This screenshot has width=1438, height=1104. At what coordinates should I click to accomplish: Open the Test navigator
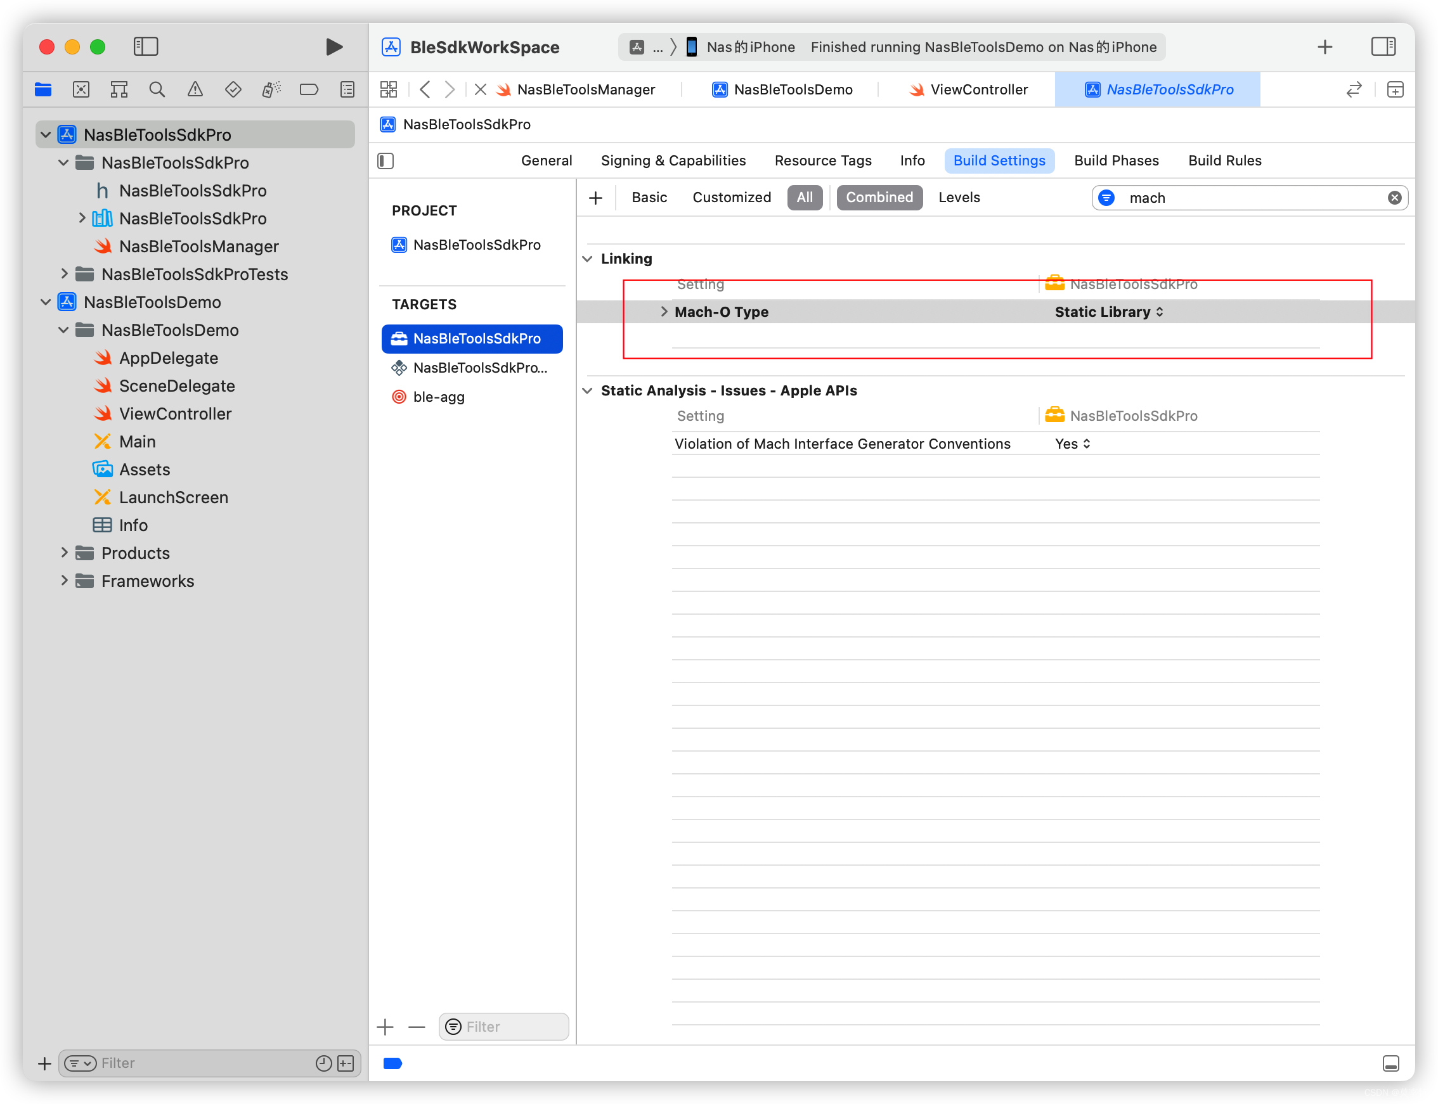(233, 89)
